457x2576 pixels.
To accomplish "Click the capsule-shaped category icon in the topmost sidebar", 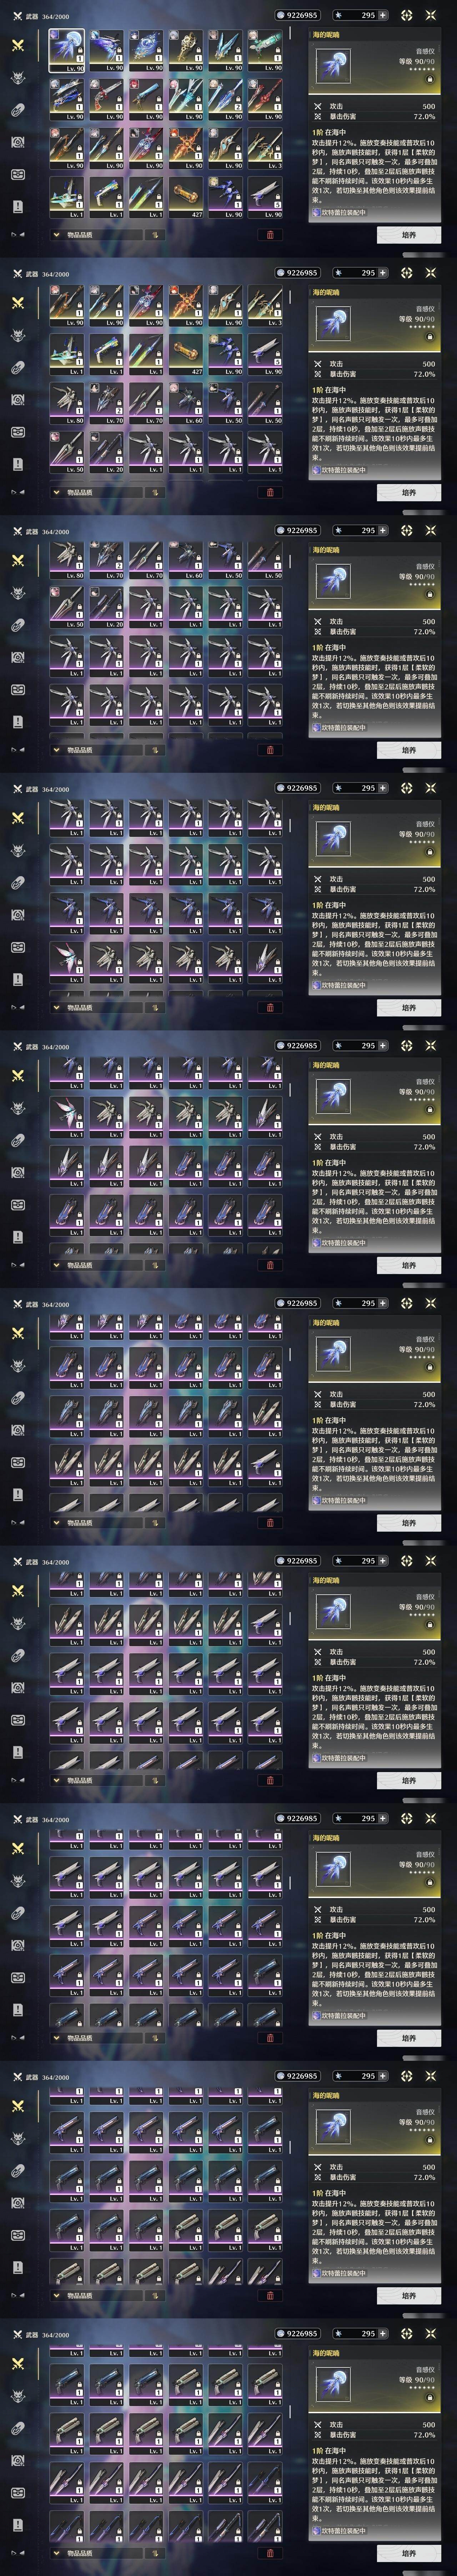I will (x=17, y=110).
